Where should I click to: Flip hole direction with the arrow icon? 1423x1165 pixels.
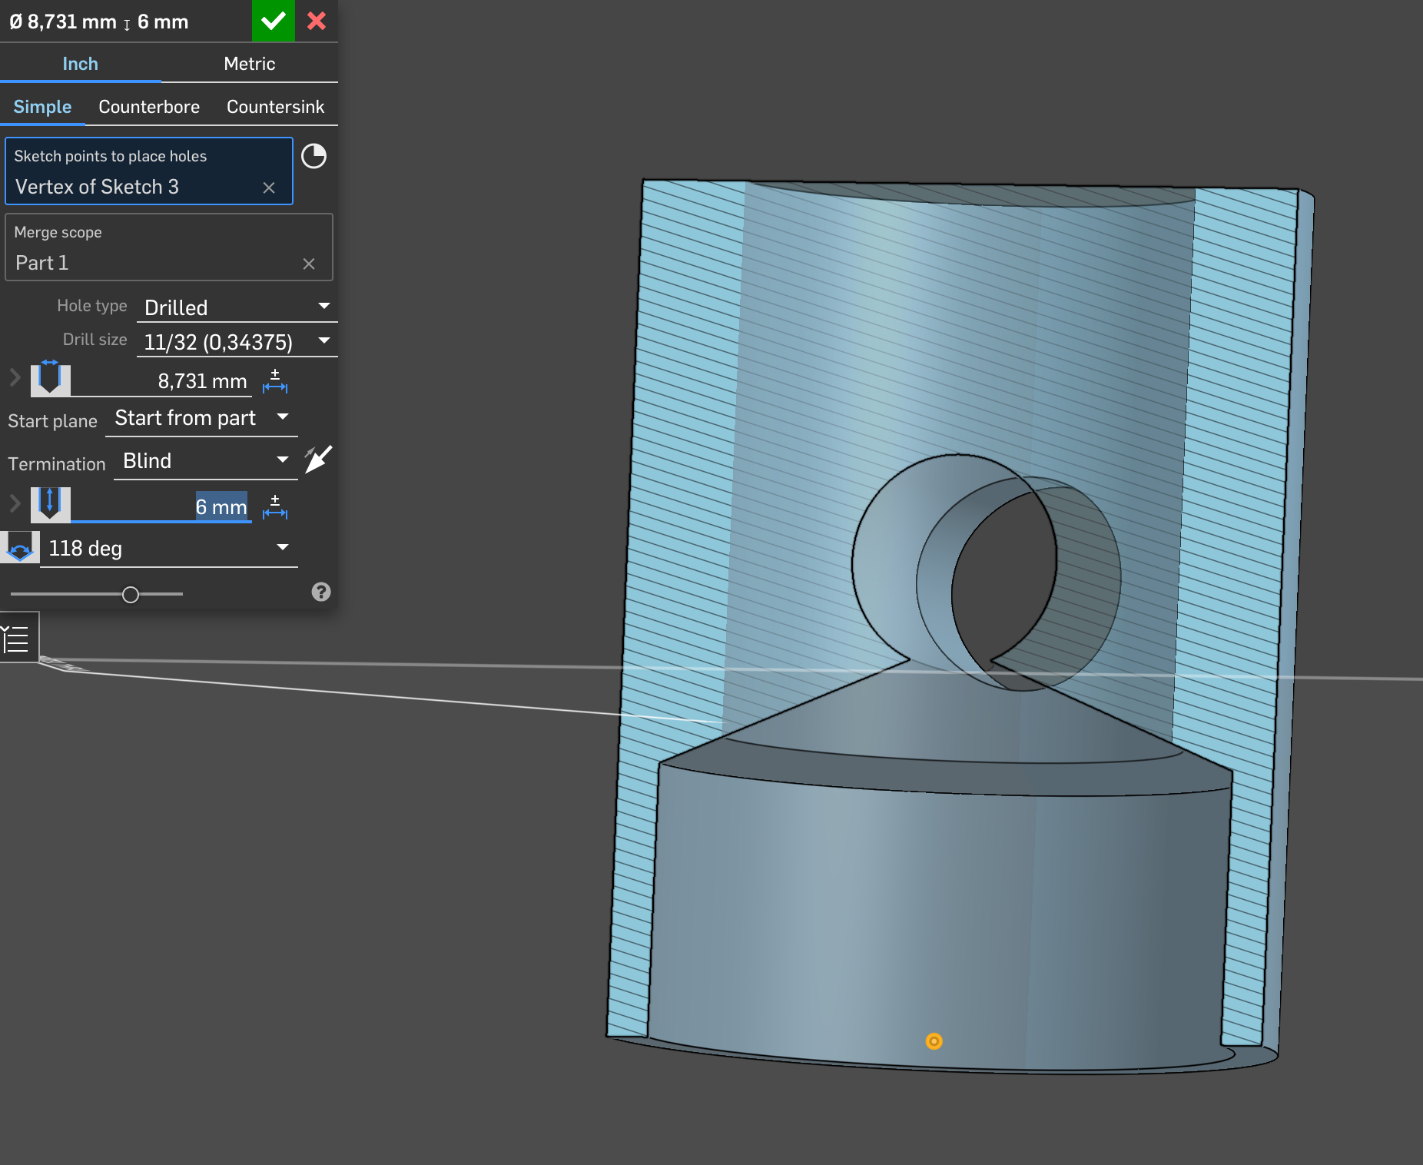coord(318,460)
